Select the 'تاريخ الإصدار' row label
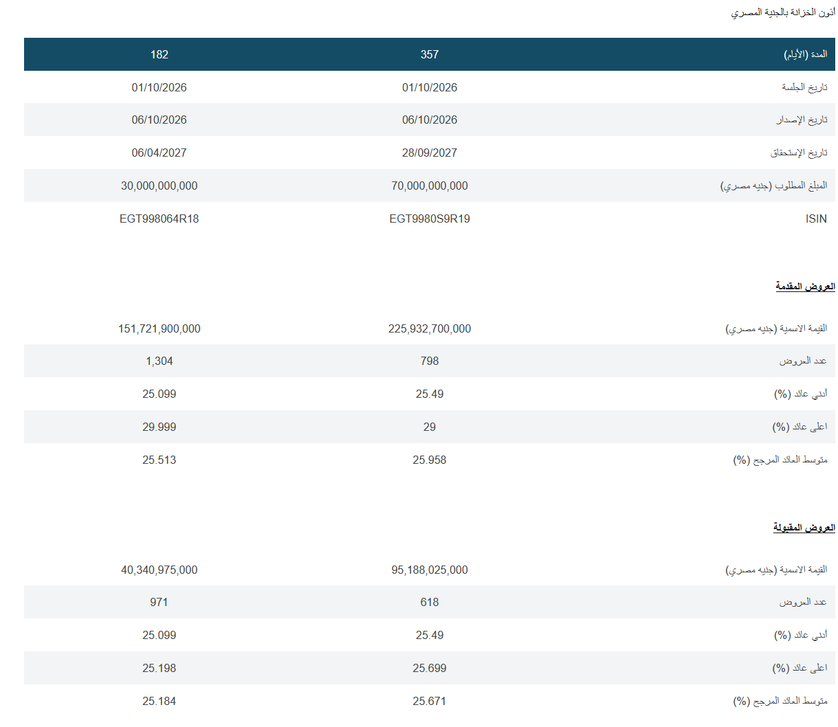The image size is (838, 727). point(802,120)
